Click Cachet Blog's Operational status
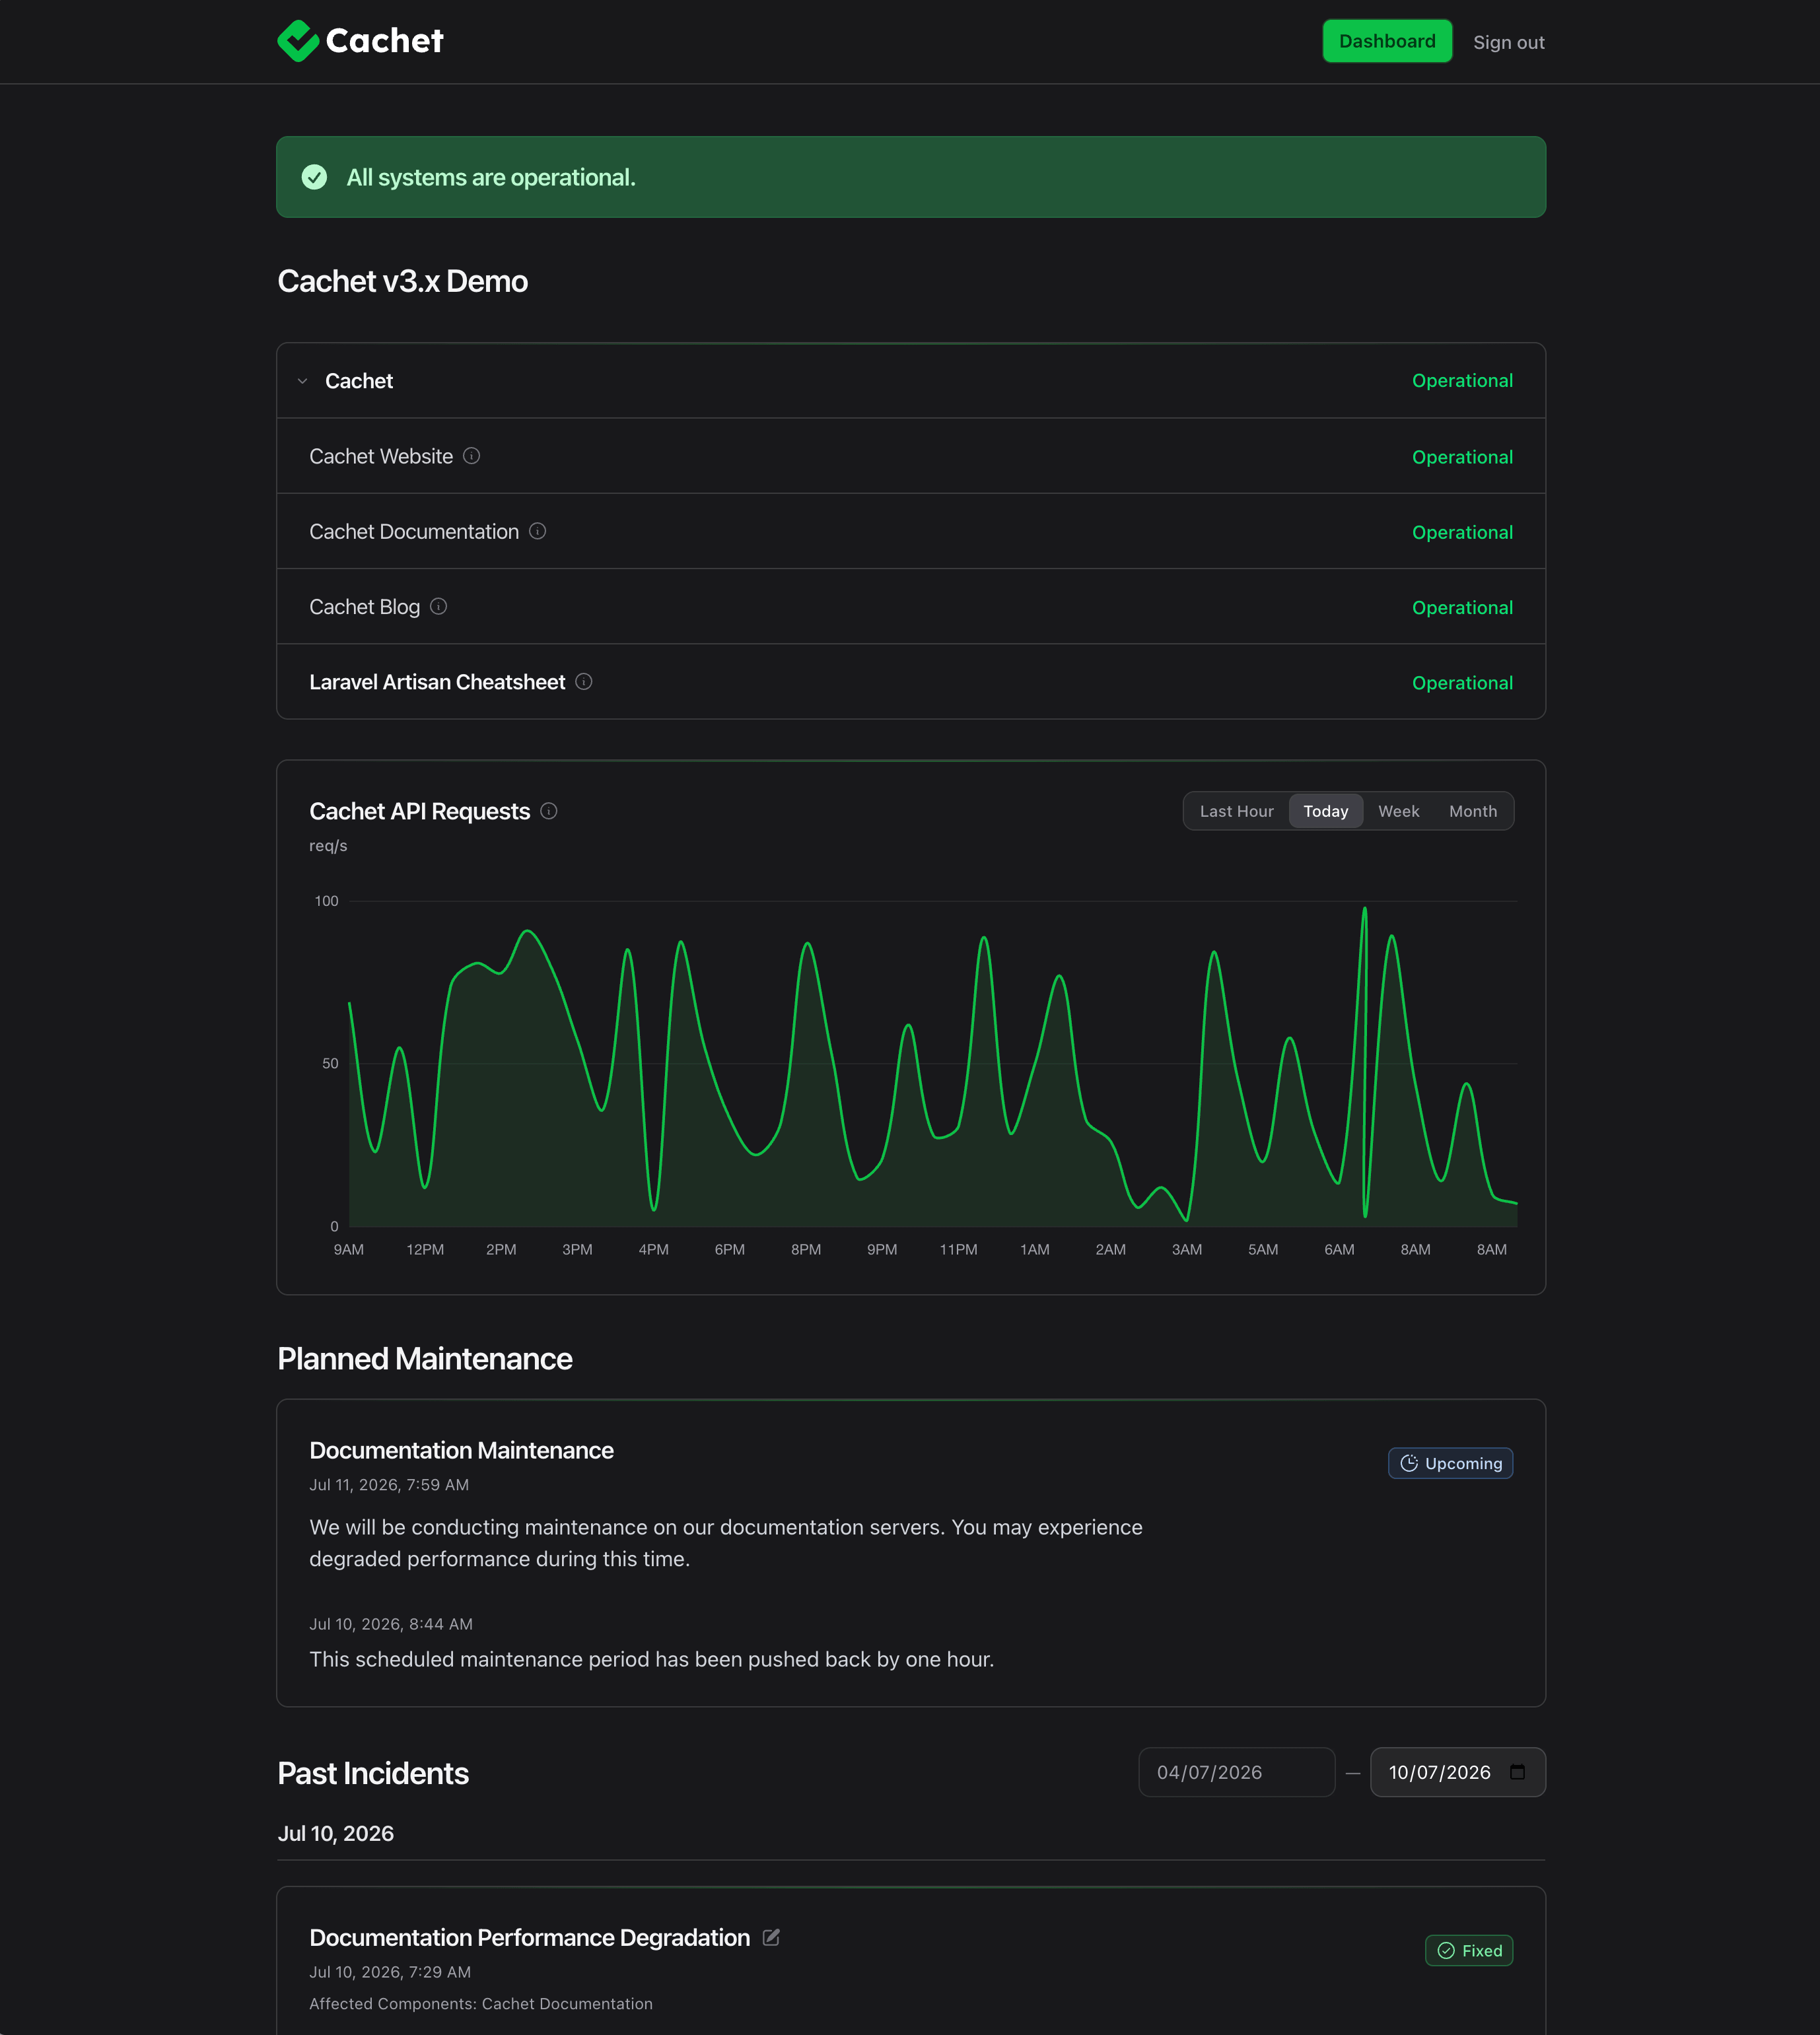The width and height of the screenshot is (1820, 2035). click(1462, 607)
